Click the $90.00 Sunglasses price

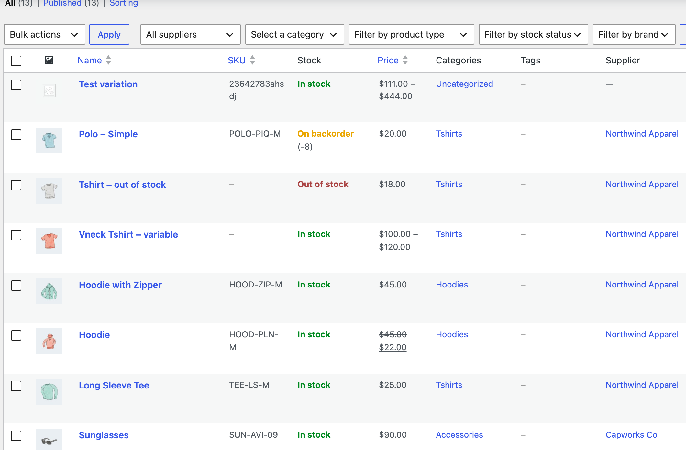tap(393, 435)
